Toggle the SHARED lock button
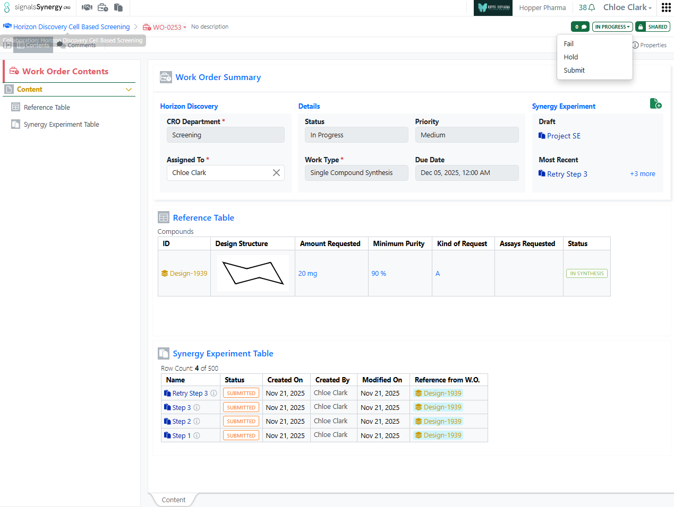 click(653, 27)
